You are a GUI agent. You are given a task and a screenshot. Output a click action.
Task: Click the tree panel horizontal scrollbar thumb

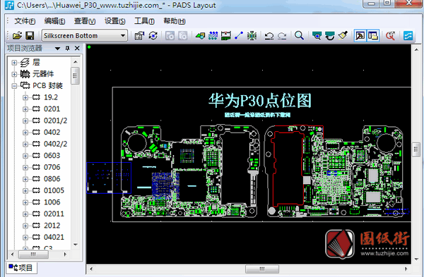[33, 254]
